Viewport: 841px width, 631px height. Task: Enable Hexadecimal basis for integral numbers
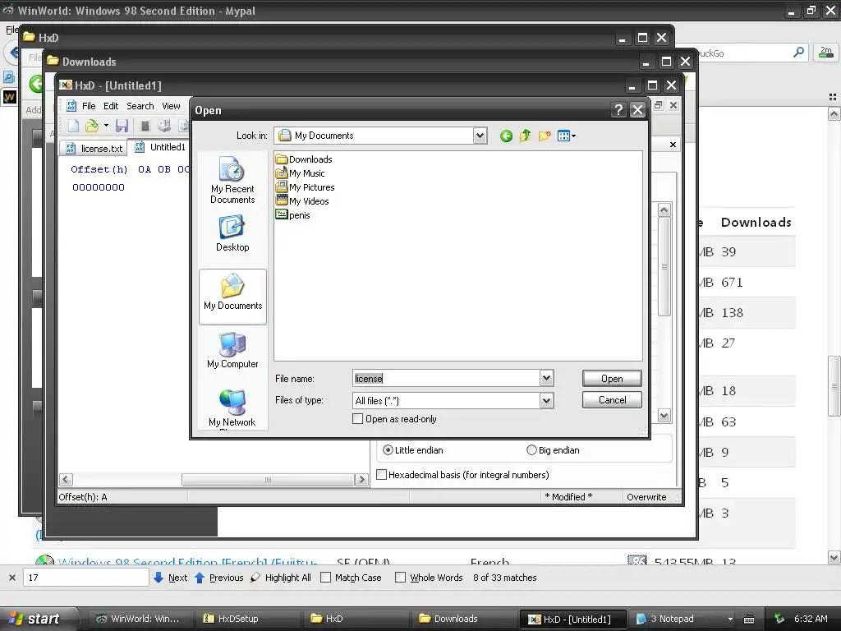[381, 475]
